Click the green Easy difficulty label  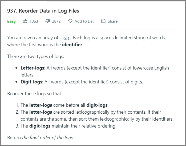[x=11, y=21]
